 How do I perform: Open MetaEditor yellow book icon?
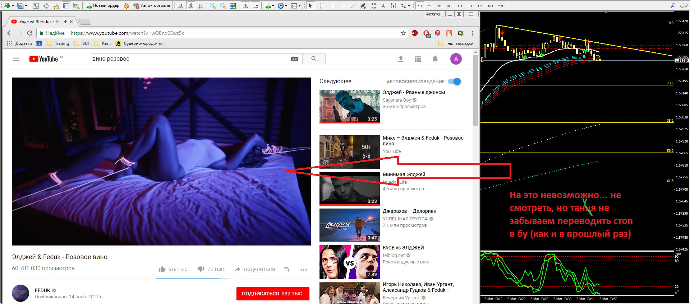[126, 6]
